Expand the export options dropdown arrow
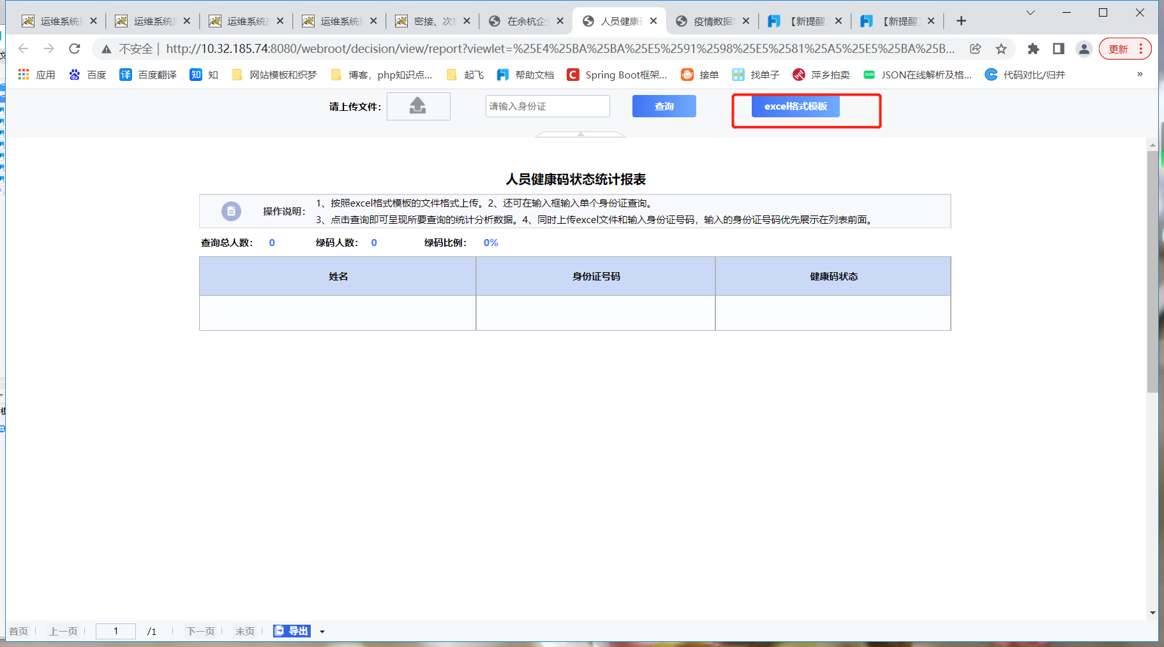 322,632
